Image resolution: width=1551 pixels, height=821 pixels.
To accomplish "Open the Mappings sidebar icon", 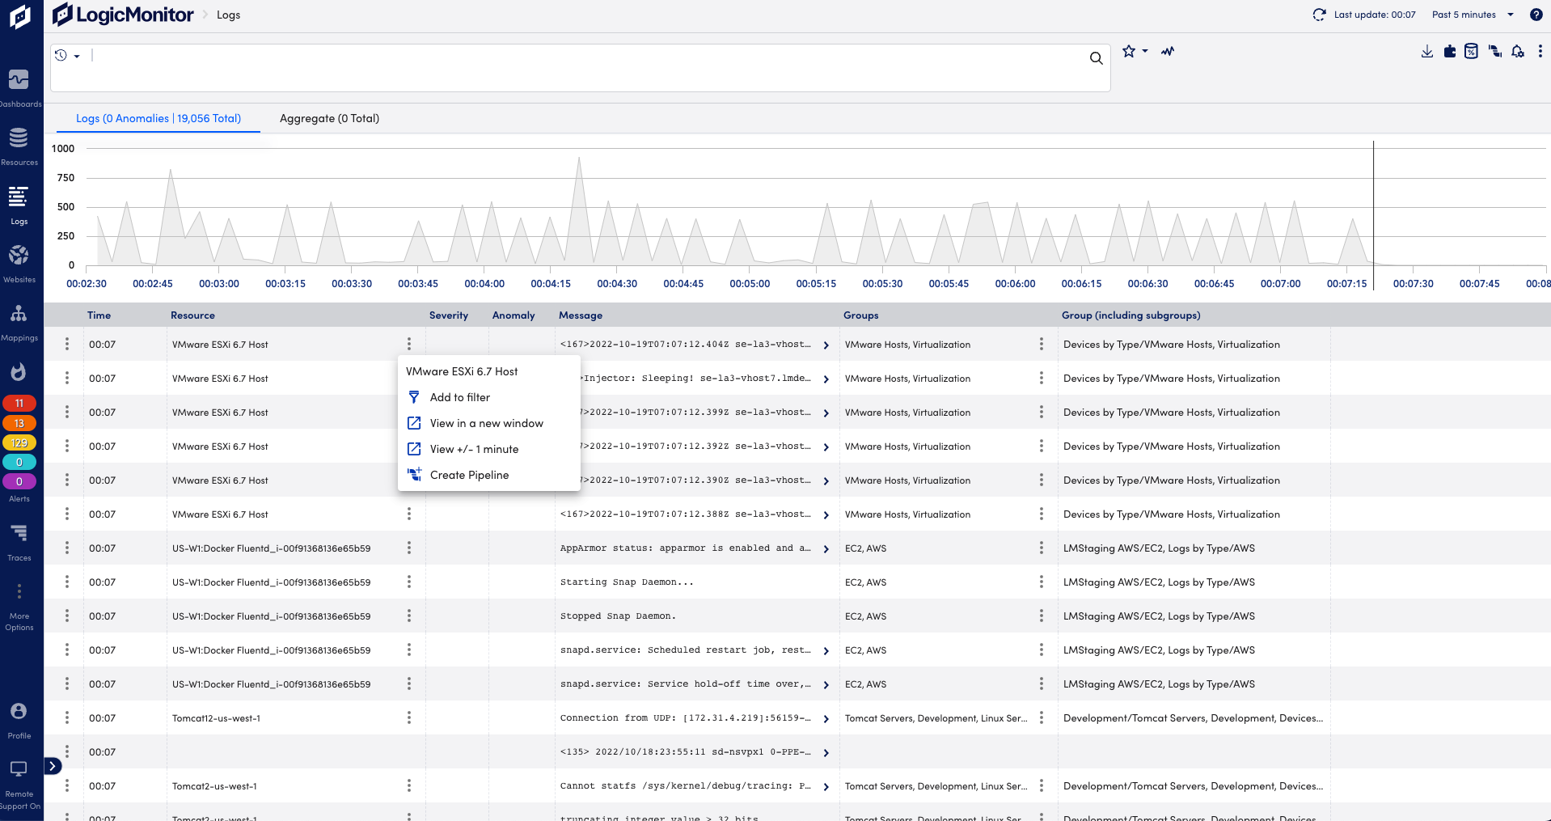I will (x=19, y=314).
